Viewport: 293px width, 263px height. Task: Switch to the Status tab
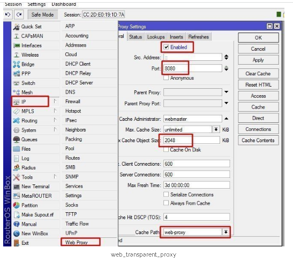pyautogui.click(x=136, y=37)
